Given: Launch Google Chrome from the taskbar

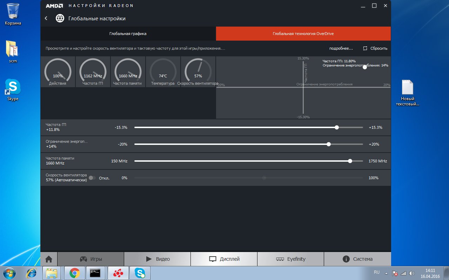Looking at the screenshot, I should coord(74,273).
